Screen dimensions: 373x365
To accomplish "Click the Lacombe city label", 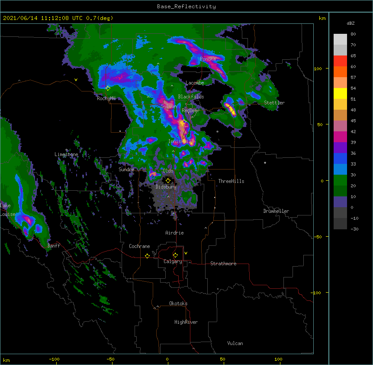I will coord(195,83).
